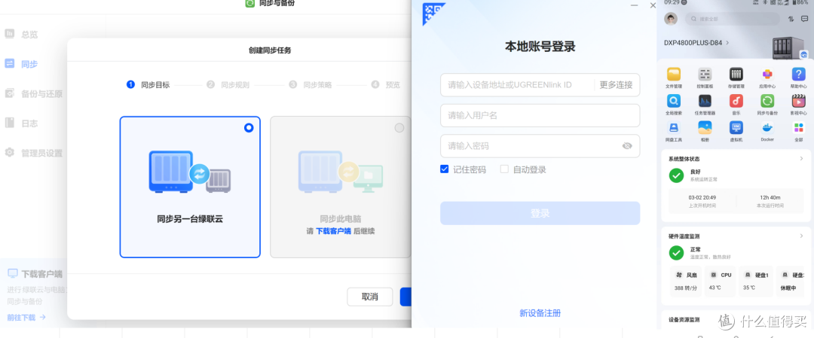Viewport: 814px width, 338px height.
Task: Go to step 3 同步策略
Action: pyautogui.click(x=310, y=84)
